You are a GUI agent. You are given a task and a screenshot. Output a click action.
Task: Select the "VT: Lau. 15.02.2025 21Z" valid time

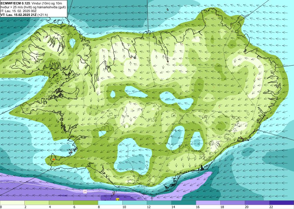19,15
